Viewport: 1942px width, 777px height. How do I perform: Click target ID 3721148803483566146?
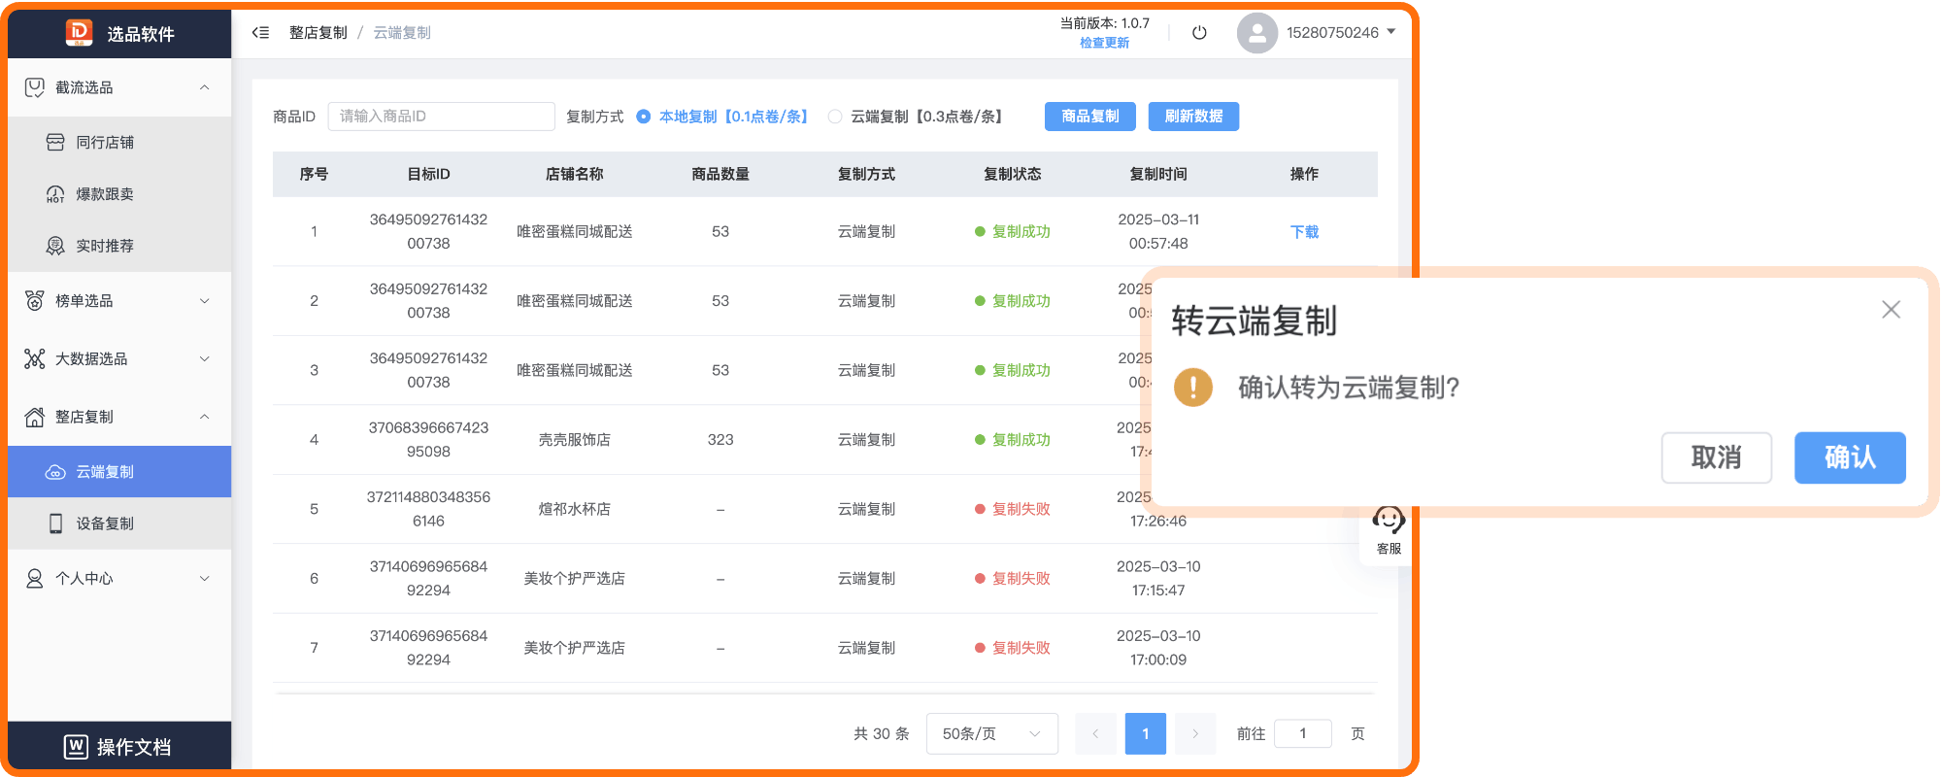(x=428, y=509)
